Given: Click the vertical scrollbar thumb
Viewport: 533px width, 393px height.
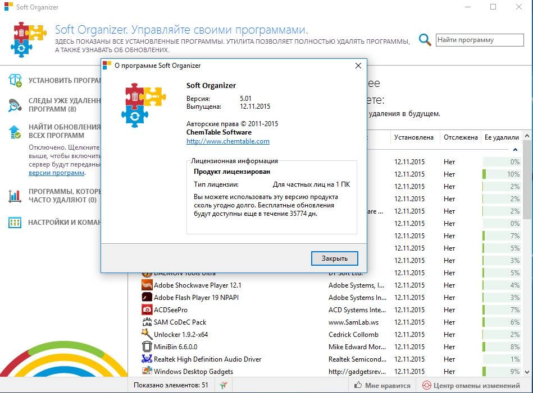Looking at the screenshot, I should tap(527, 179).
